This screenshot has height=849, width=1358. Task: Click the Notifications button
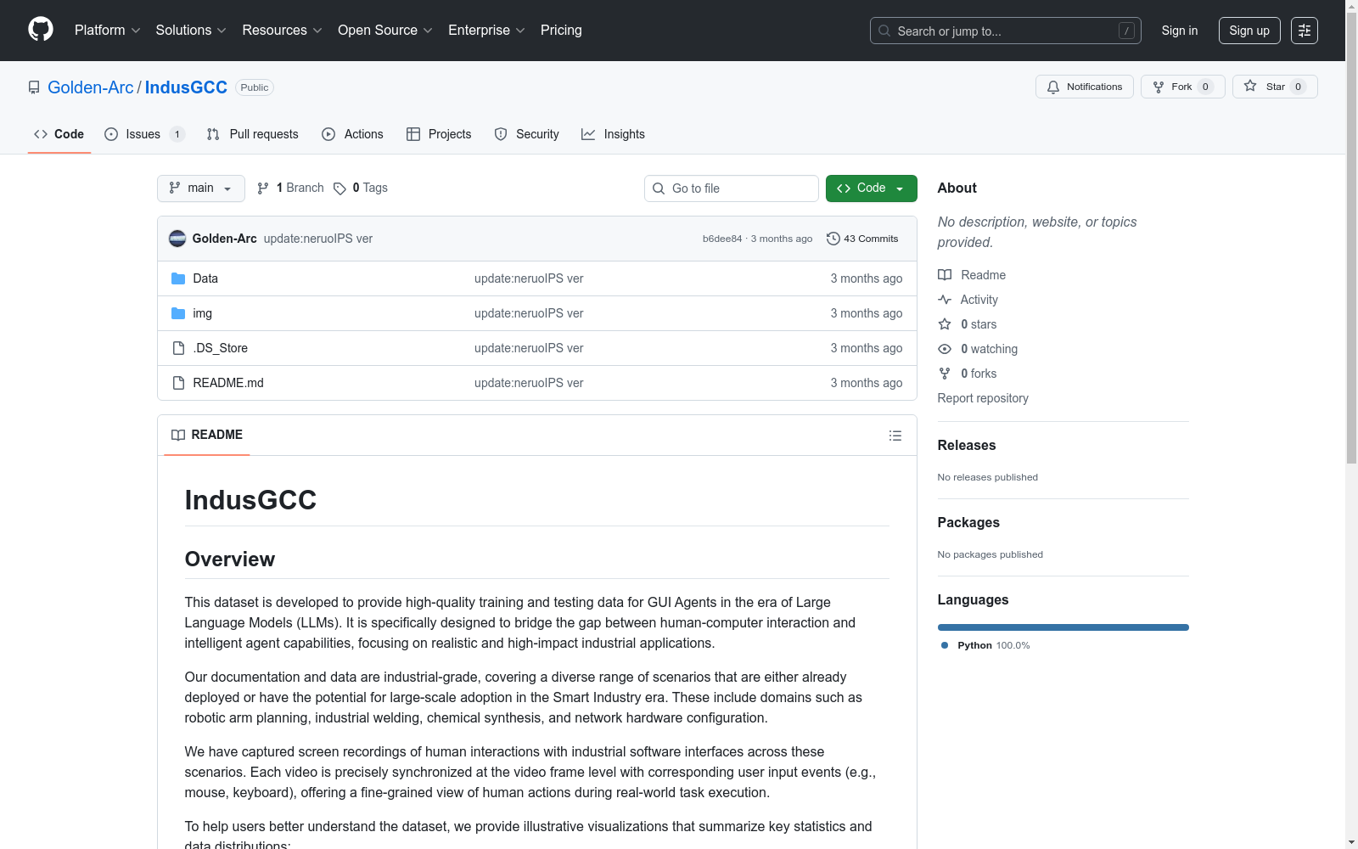(1085, 87)
